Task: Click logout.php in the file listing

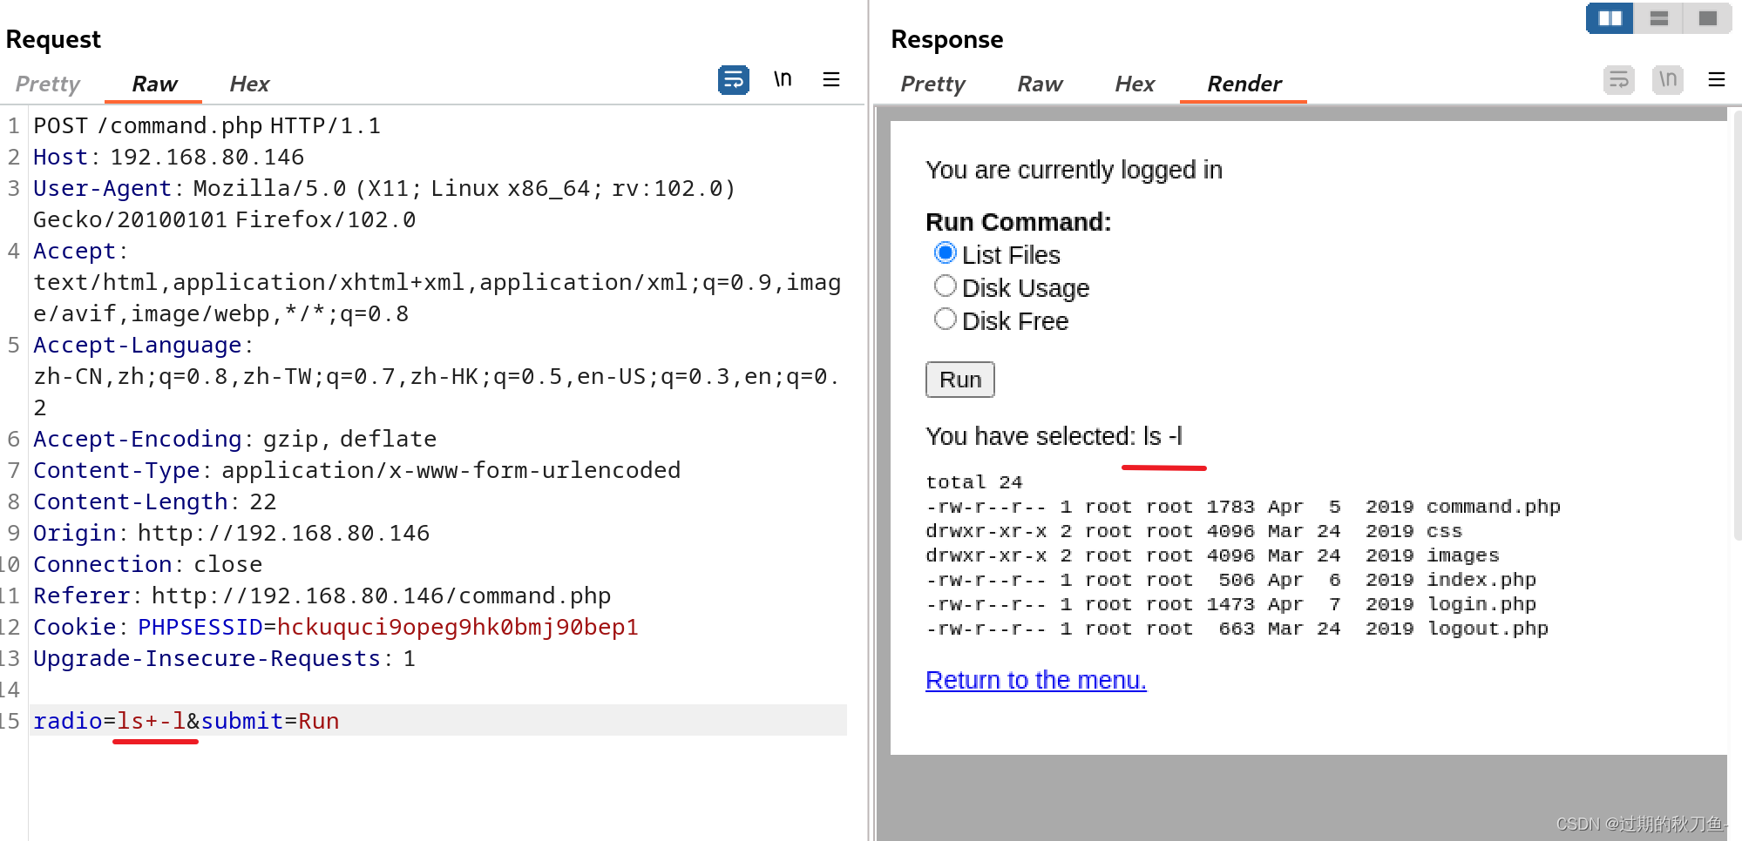Action: coord(1488,629)
